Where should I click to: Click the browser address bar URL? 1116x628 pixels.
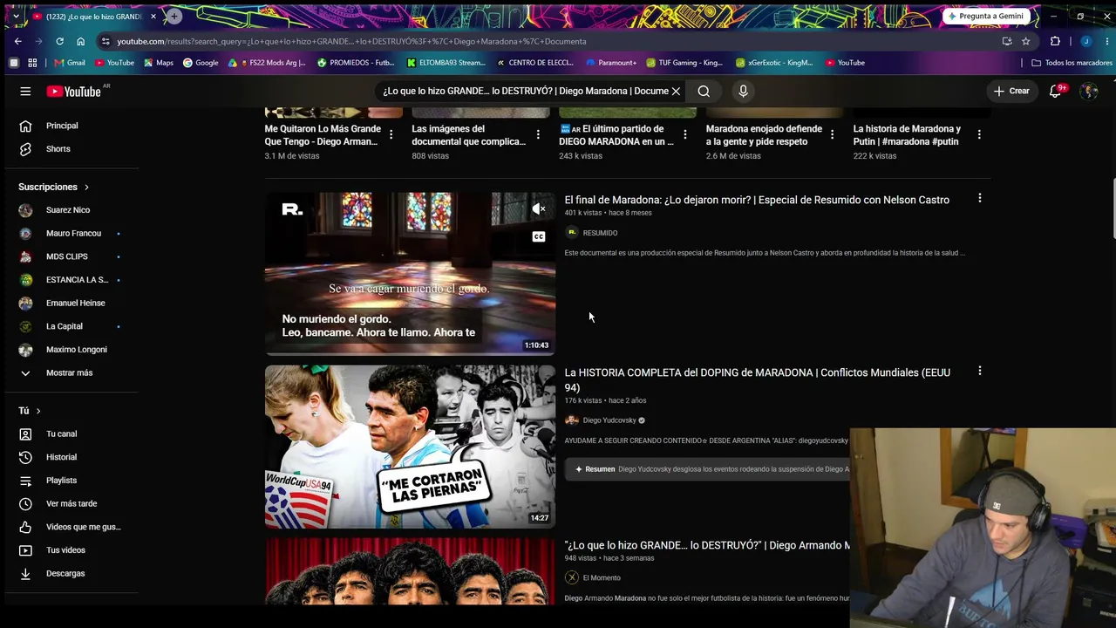(x=351, y=41)
